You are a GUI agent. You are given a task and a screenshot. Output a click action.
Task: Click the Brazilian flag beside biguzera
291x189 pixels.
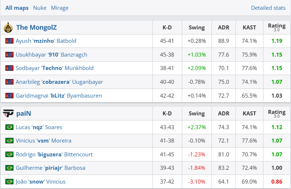point(9,155)
